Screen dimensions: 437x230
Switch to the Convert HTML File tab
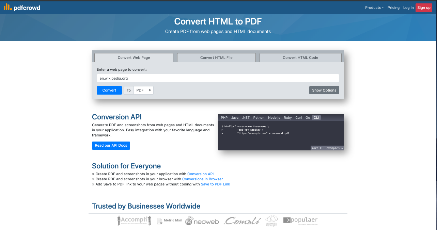pos(216,57)
